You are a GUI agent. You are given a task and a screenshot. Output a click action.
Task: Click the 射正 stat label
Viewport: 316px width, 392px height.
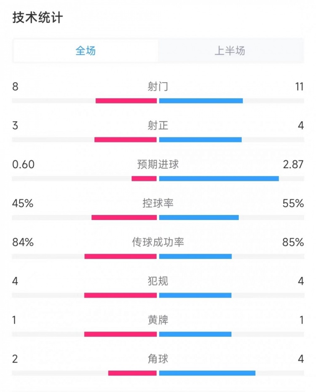tap(158, 126)
